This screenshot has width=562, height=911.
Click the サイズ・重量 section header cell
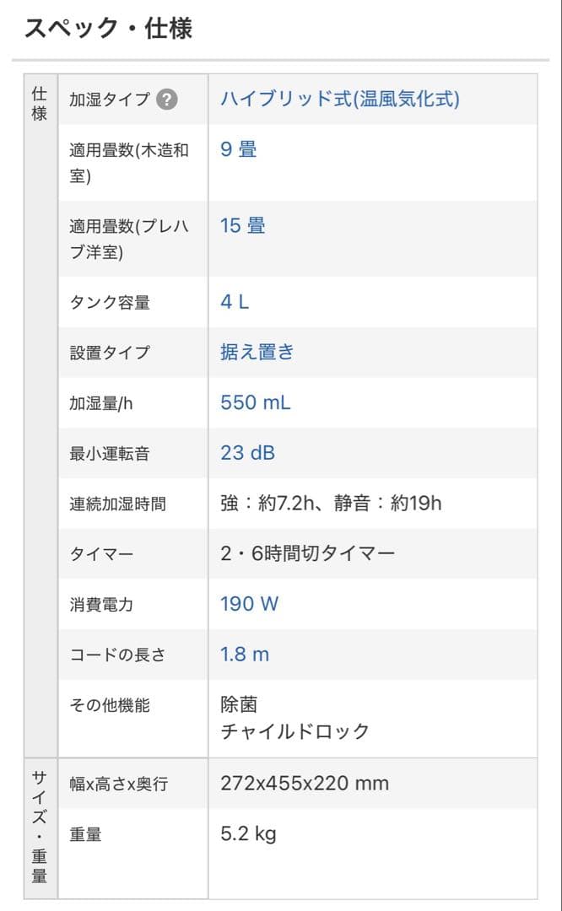pos(40,827)
